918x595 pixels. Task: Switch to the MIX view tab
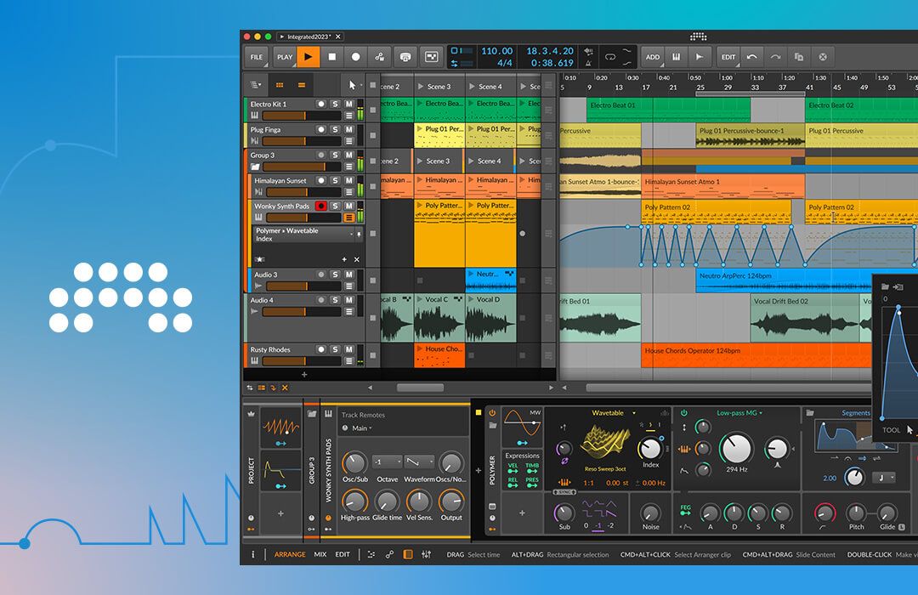(x=319, y=554)
